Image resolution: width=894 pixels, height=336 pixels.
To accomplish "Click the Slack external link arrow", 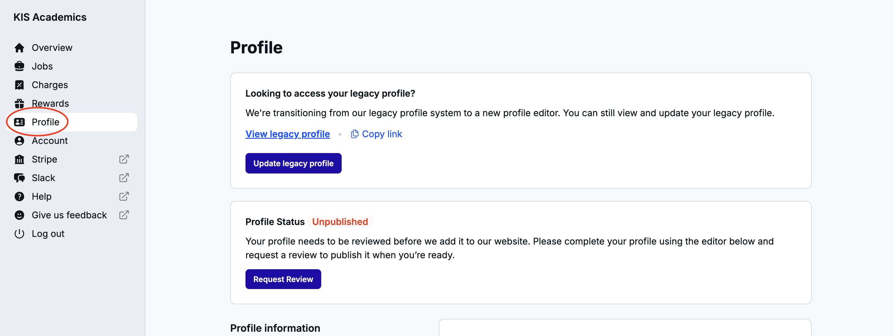I will 124,178.
